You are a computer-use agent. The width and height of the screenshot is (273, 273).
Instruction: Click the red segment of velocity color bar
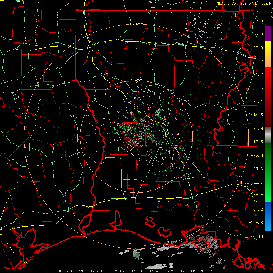(x=268, y=97)
